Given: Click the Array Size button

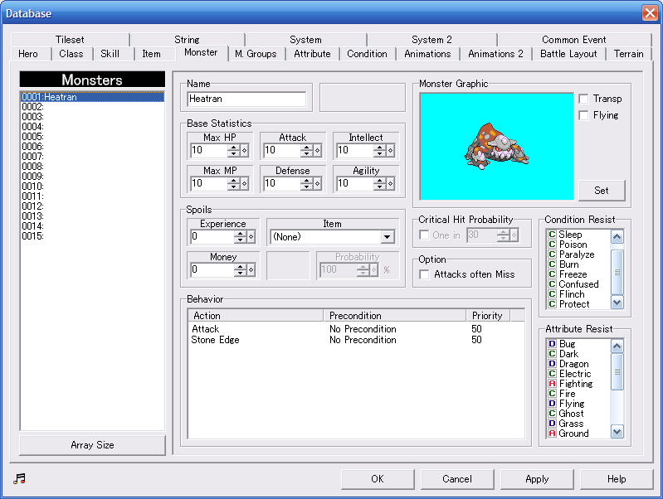Looking at the screenshot, I should 92,445.
